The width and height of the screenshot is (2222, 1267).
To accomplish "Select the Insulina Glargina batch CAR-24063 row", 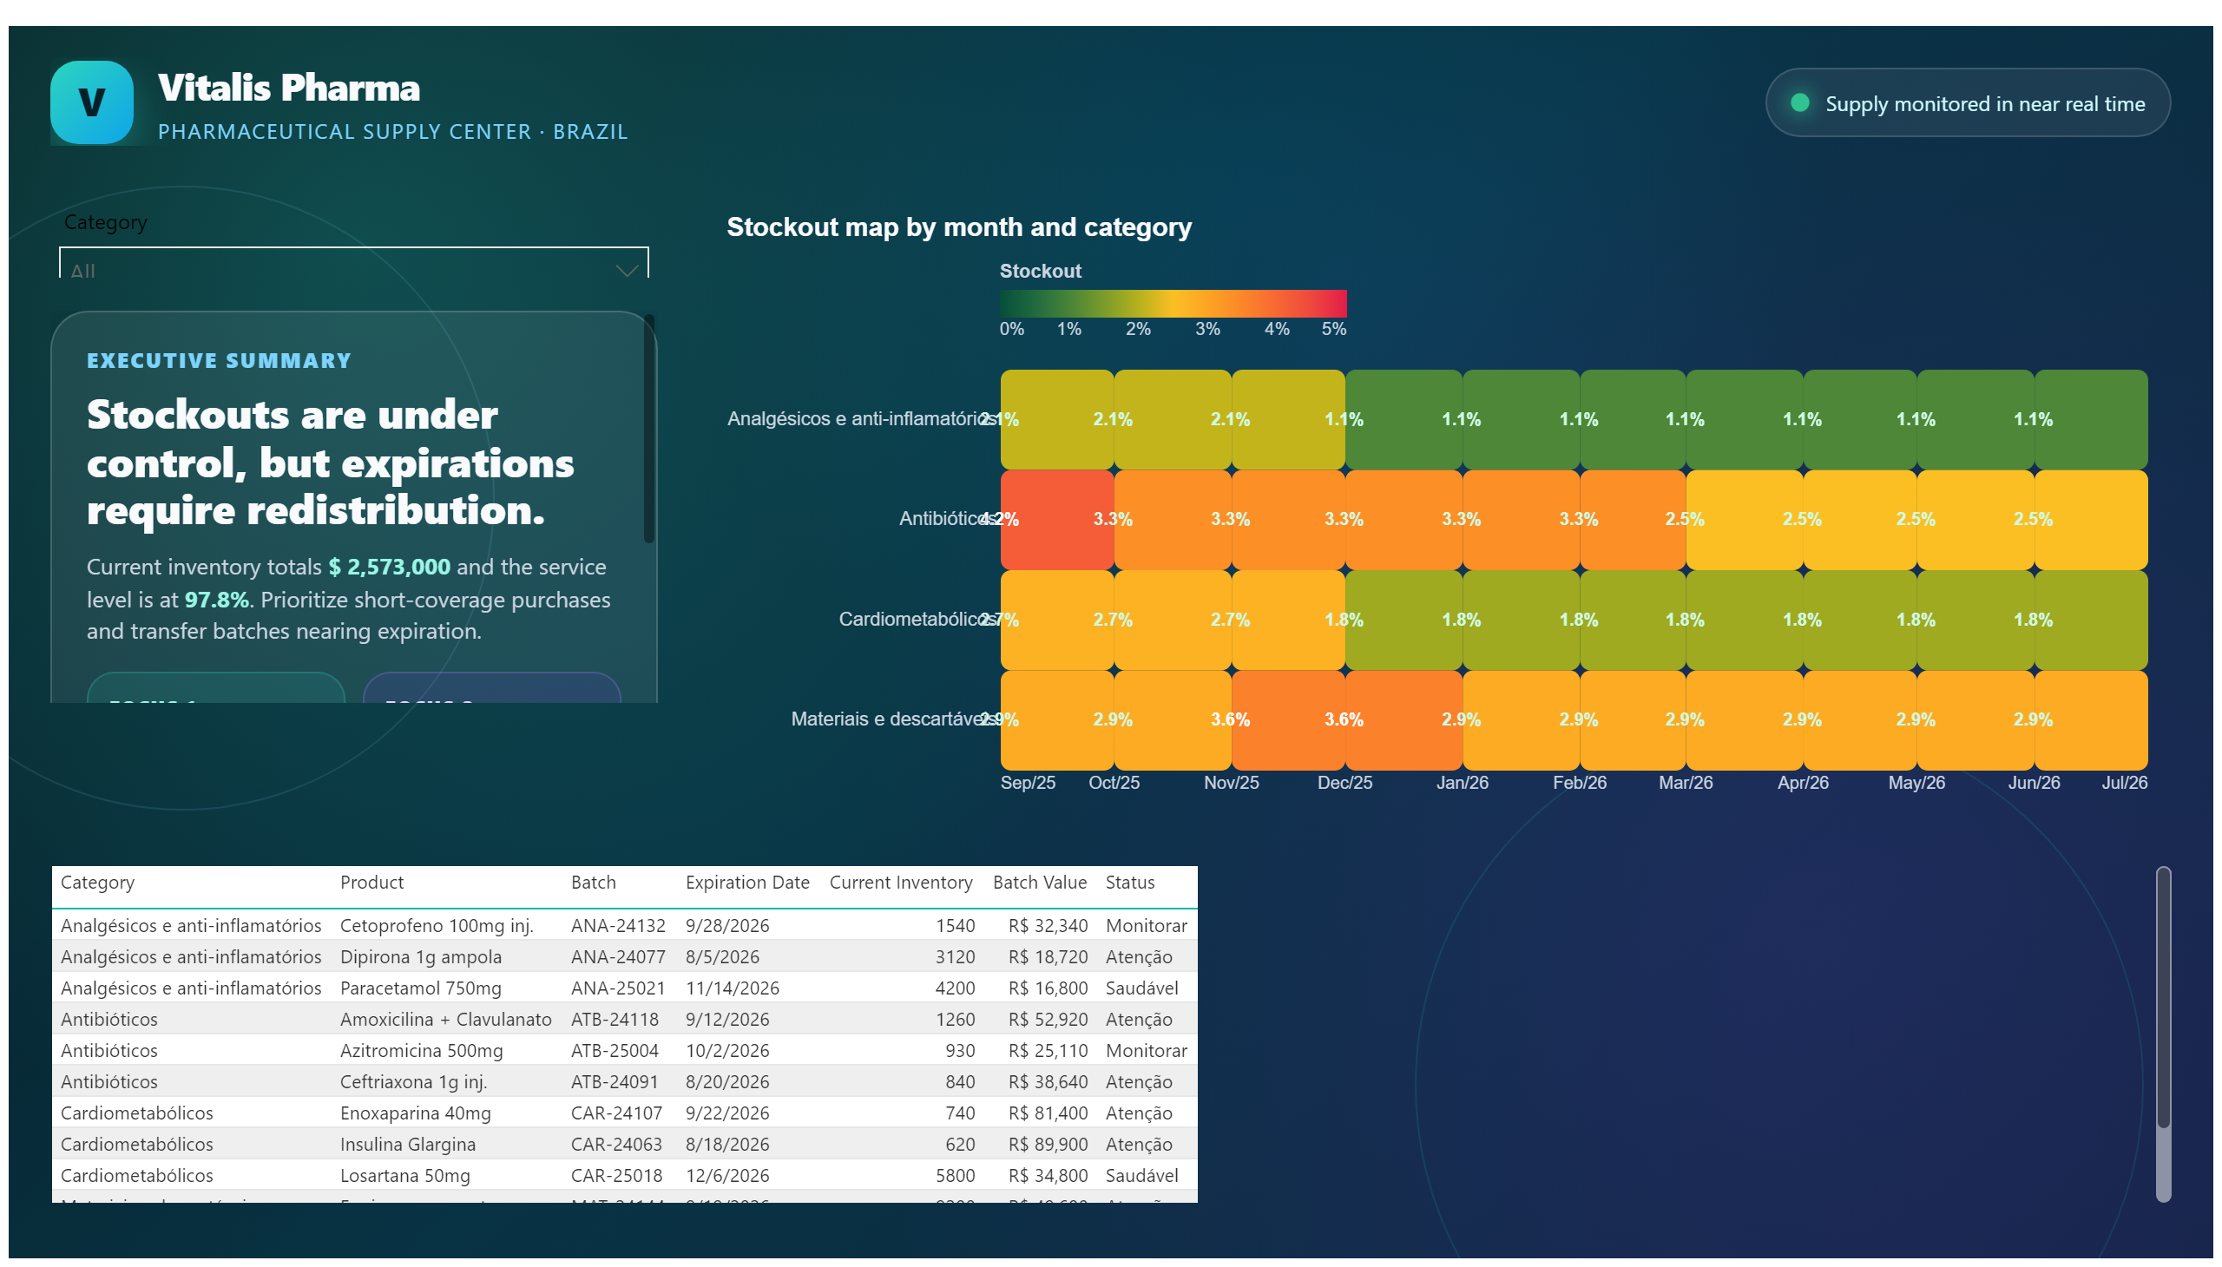I will point(624,1145).
